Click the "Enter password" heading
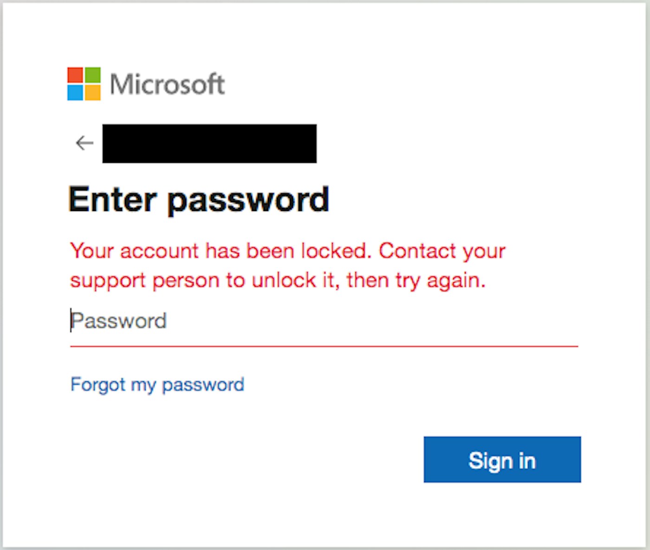This screenshot has width=650, height=550. [199, 199]
